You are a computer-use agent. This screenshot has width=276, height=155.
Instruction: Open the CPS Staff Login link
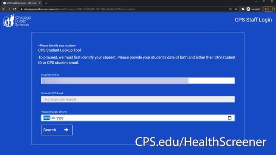[x=253, y=20]
